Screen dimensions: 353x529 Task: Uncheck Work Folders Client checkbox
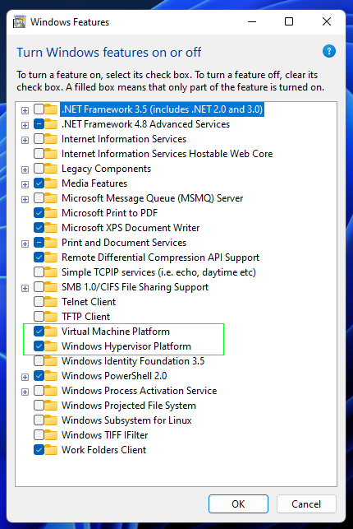click(39, 450)
